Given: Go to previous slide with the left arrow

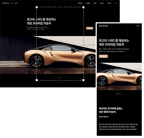Looking at the screenshot, I should coord(56,78).
